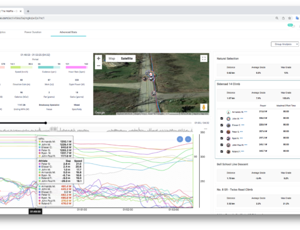Click the browser address bar URL
The image size is (300, 230).
point(22,18)
